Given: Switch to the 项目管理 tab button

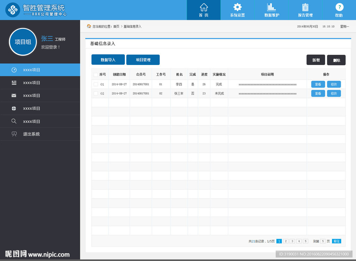Looking at the screenshot, I should (143, 60).
